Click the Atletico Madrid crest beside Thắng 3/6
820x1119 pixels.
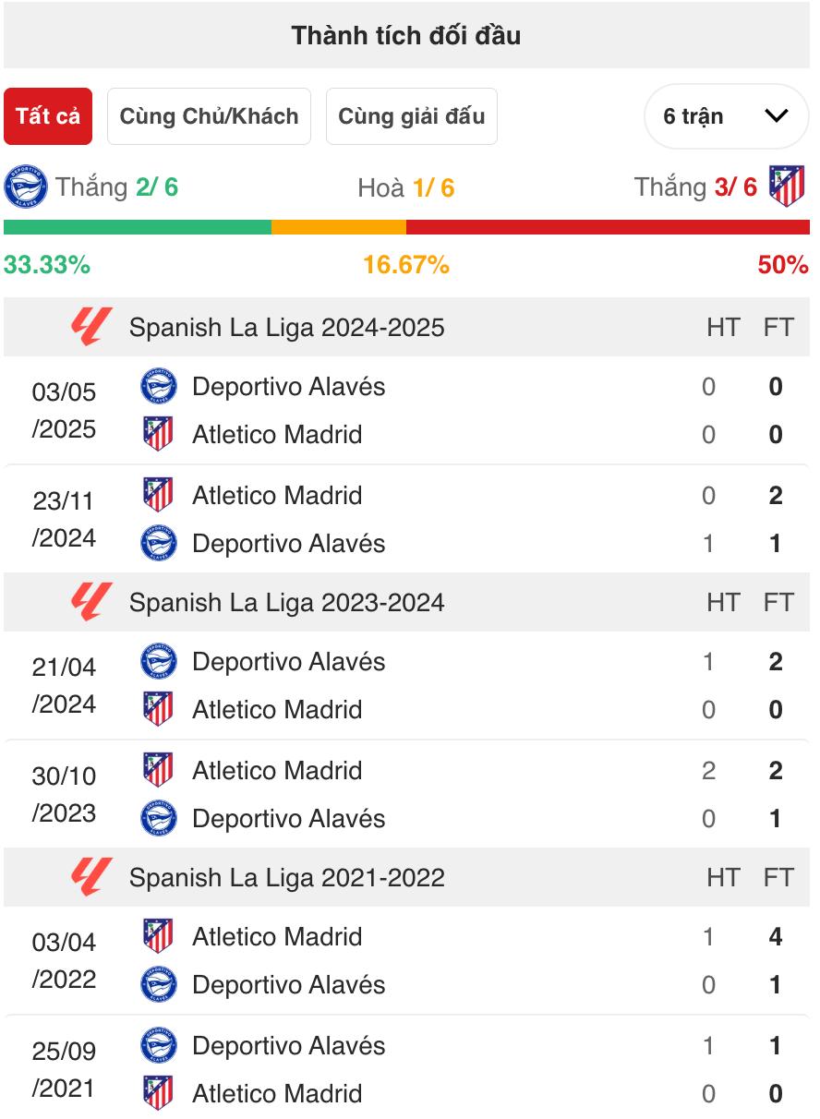click(x=788, y=186)
